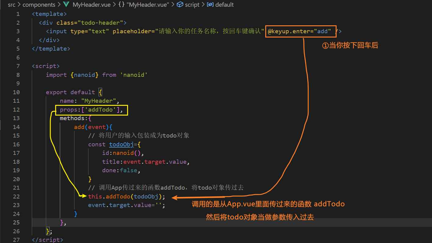Click the closing </script> tag
This screenshot has height=243, width=432.
click(48, 240)
